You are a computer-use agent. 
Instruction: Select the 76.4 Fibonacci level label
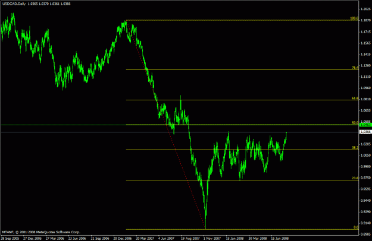tap(355, 68)
